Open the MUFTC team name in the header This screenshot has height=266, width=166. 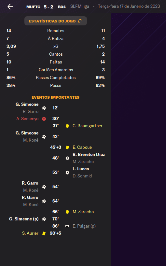(x=33, y=7)
